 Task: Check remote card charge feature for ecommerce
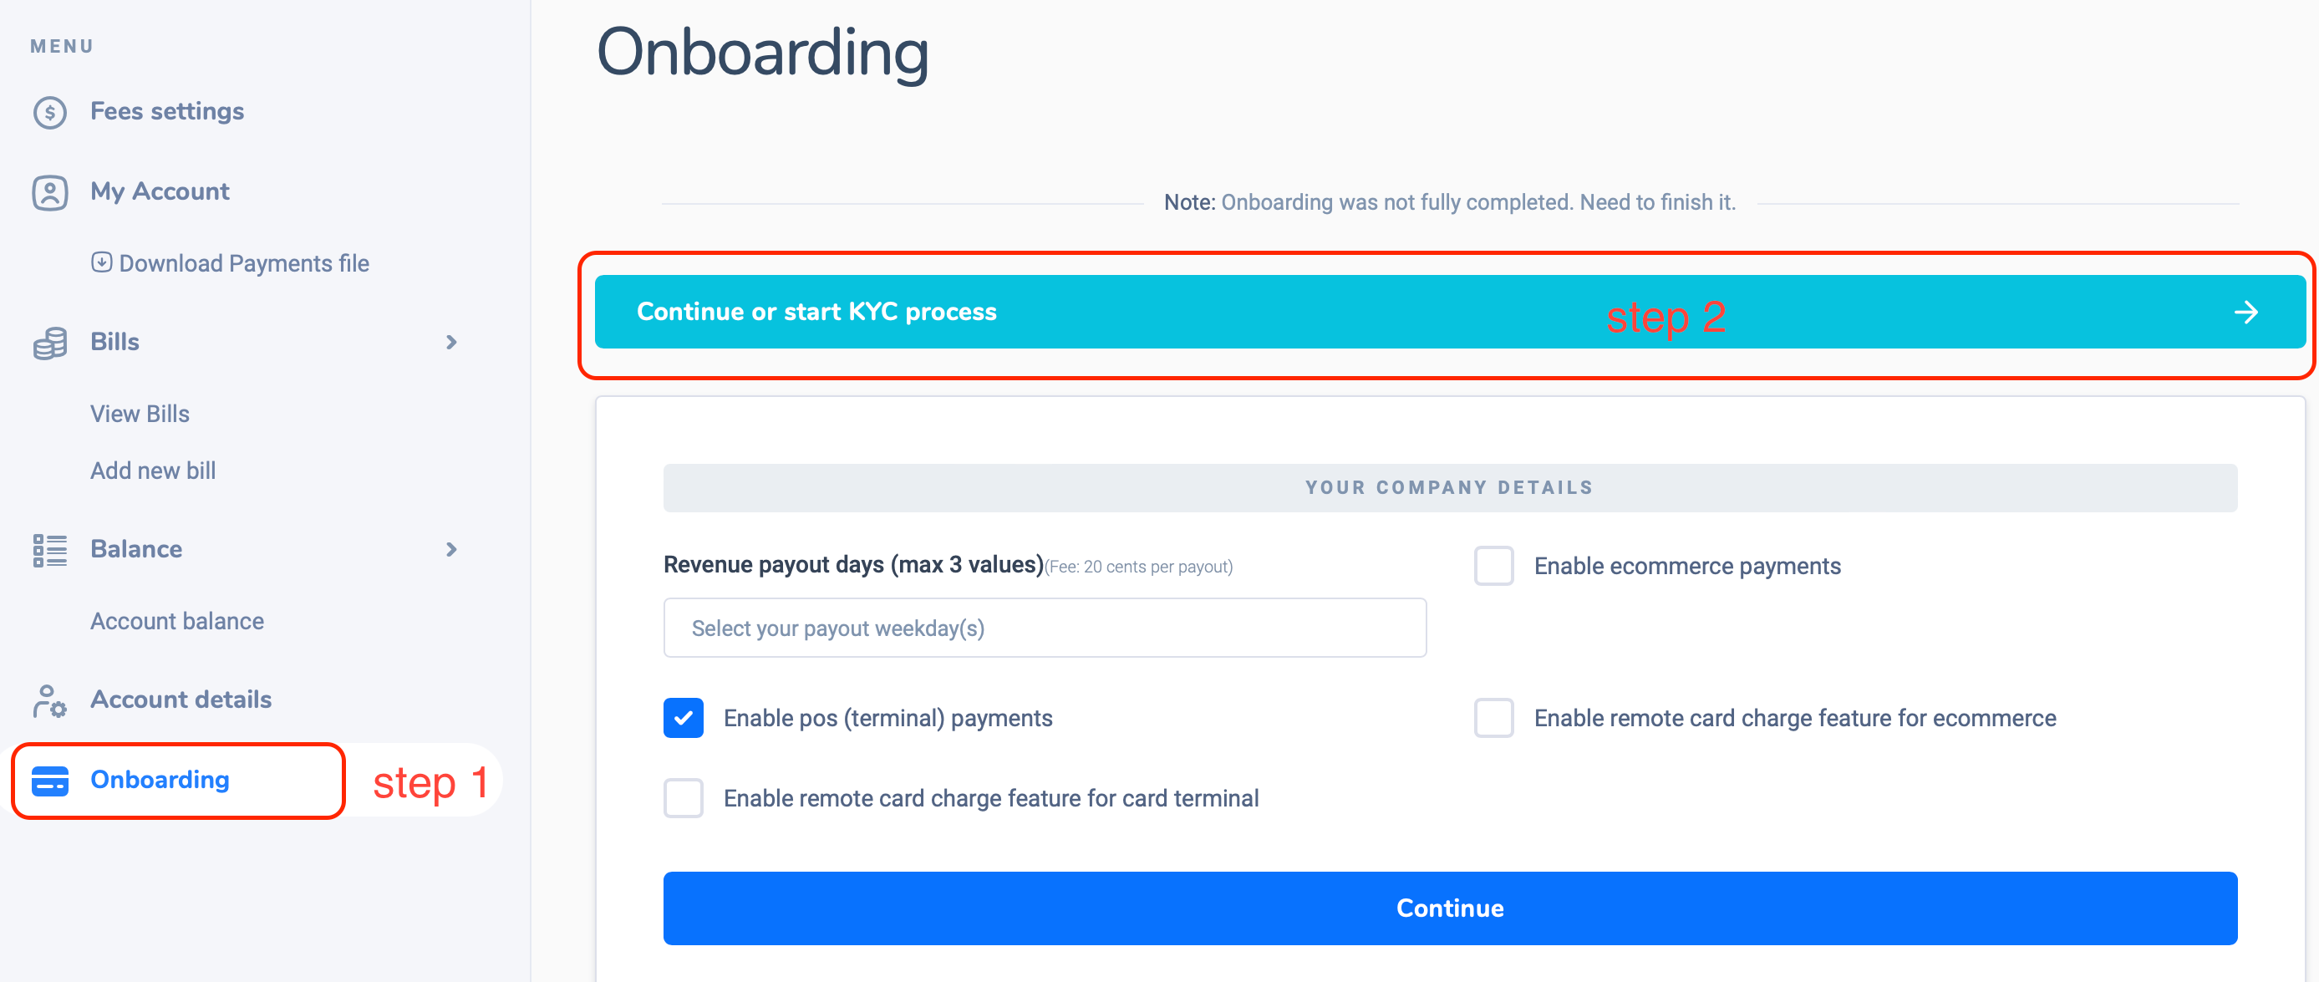1493,718
